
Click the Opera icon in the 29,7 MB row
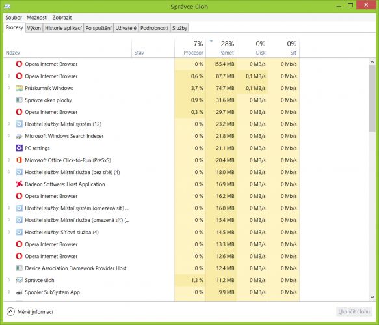19,112
